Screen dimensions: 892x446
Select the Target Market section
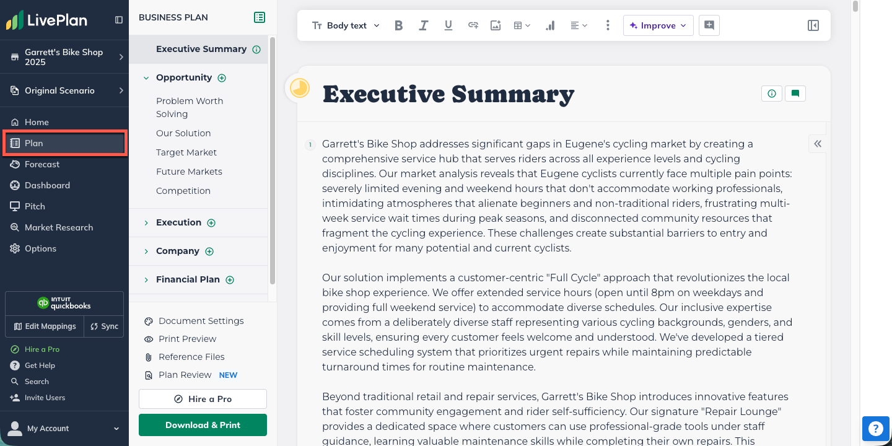(x=186, y=152)
